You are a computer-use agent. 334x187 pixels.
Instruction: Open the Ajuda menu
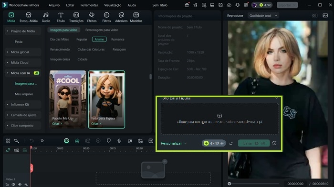tap(132, 5)
